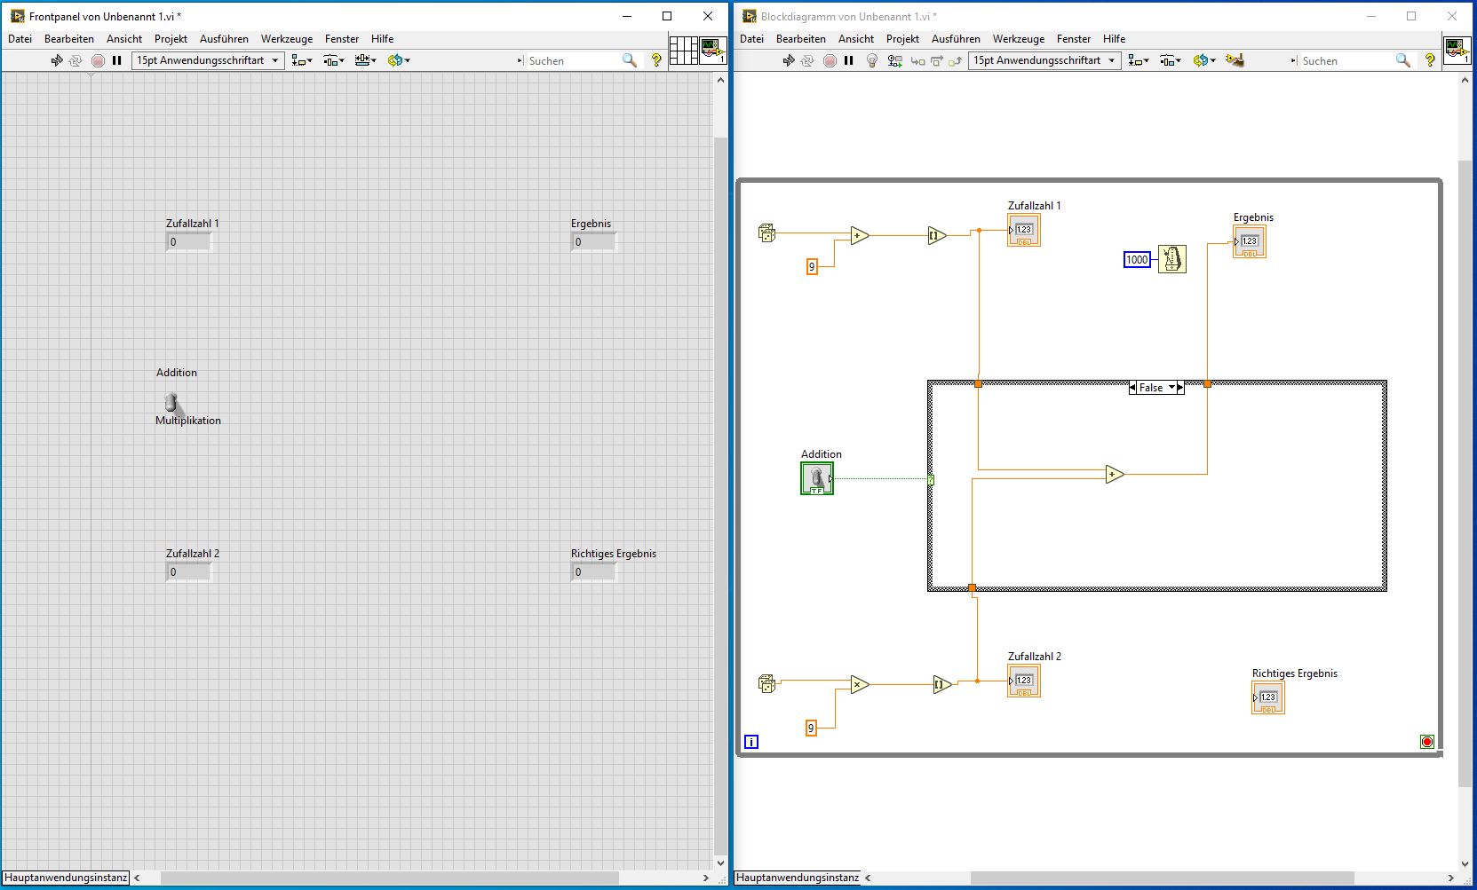Click the Ergebnis indicator terminal in diagram
Image resolution: width=1477 pixels, height=890 pixels.
pos(1249,241)
